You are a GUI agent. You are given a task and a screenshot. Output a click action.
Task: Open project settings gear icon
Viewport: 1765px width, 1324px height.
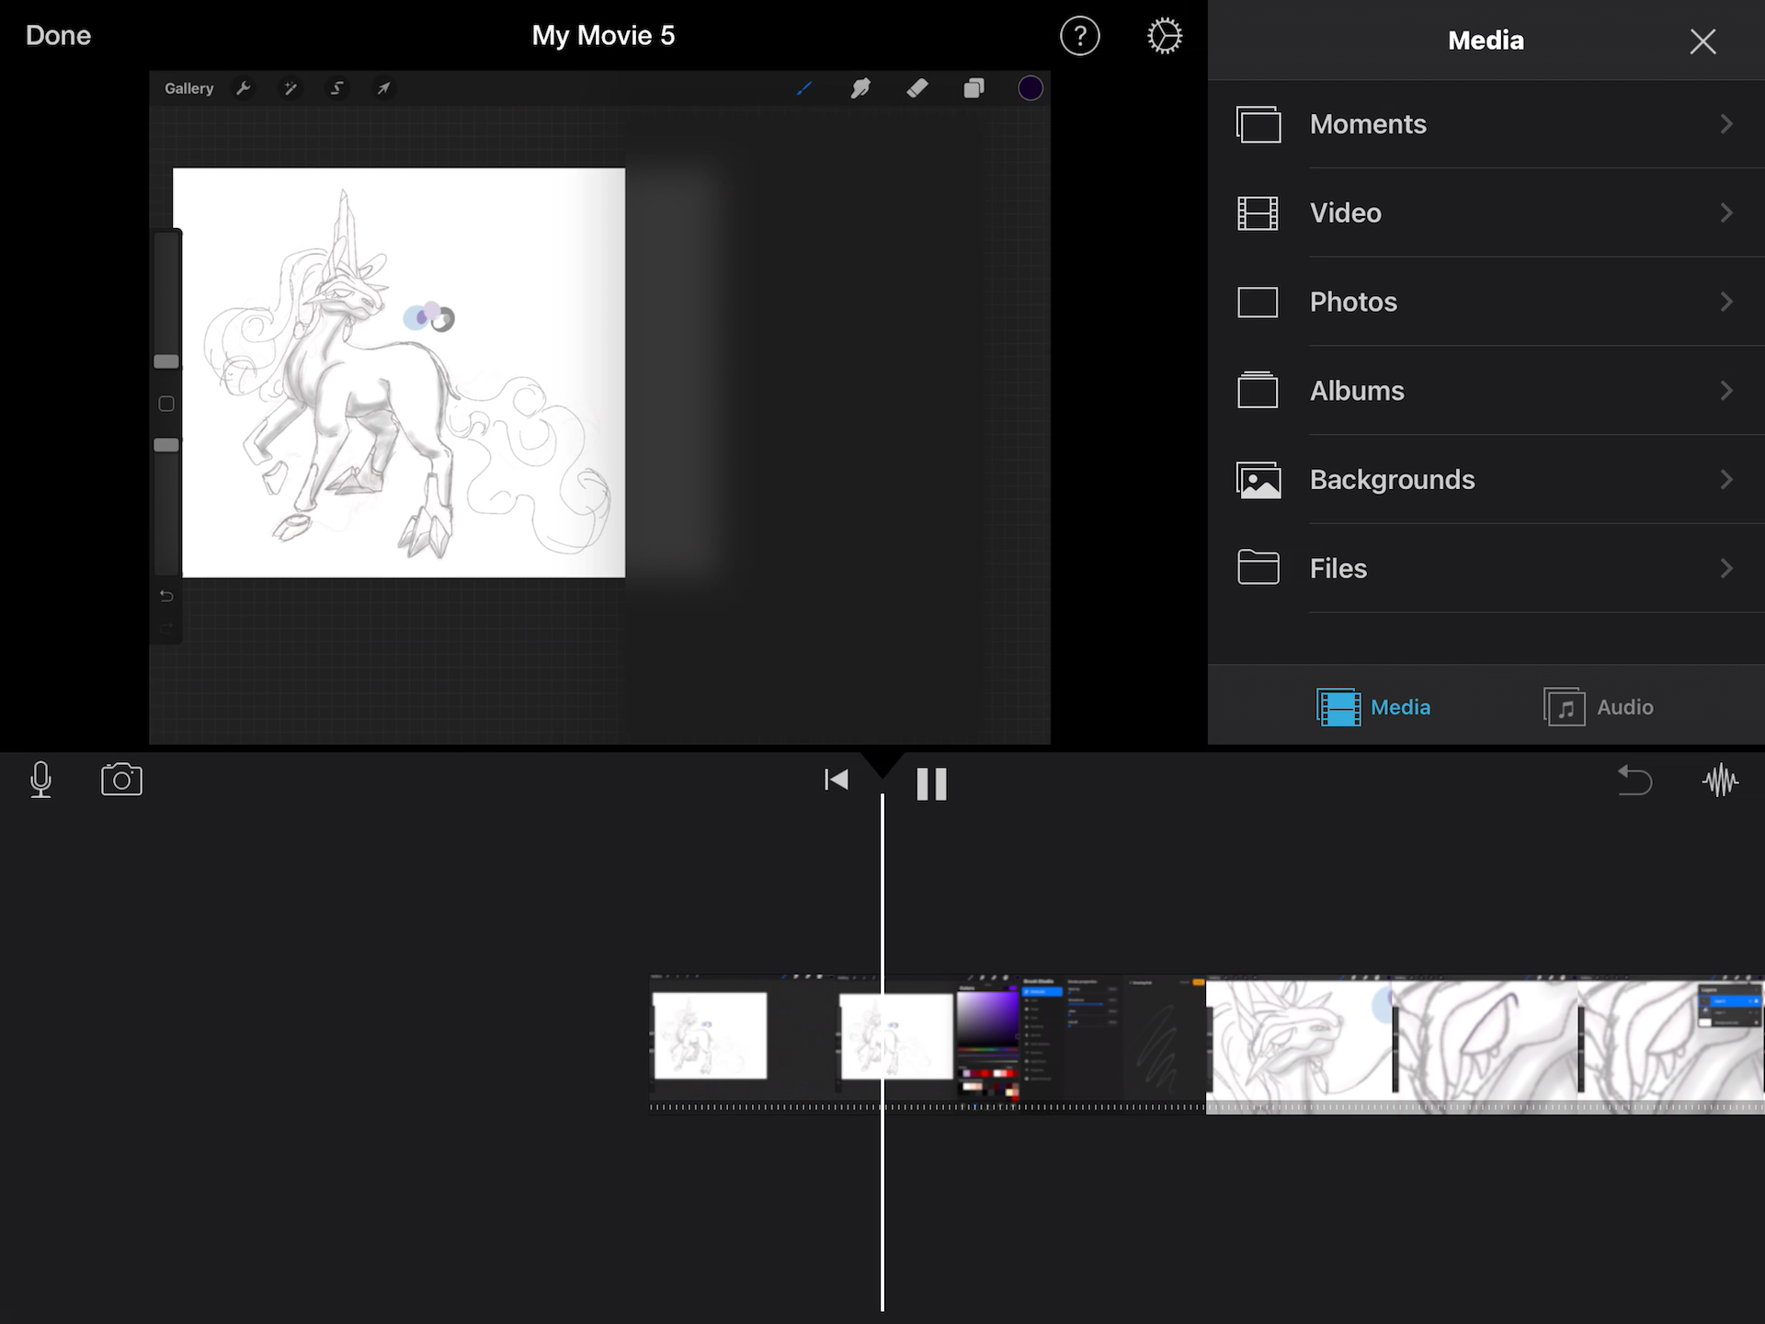[1165, 37]
